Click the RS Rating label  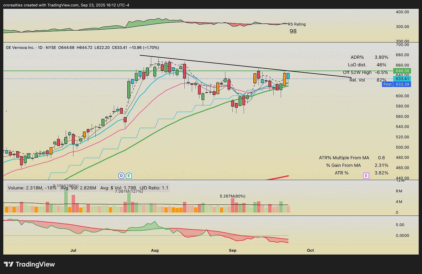click(297, 24)
